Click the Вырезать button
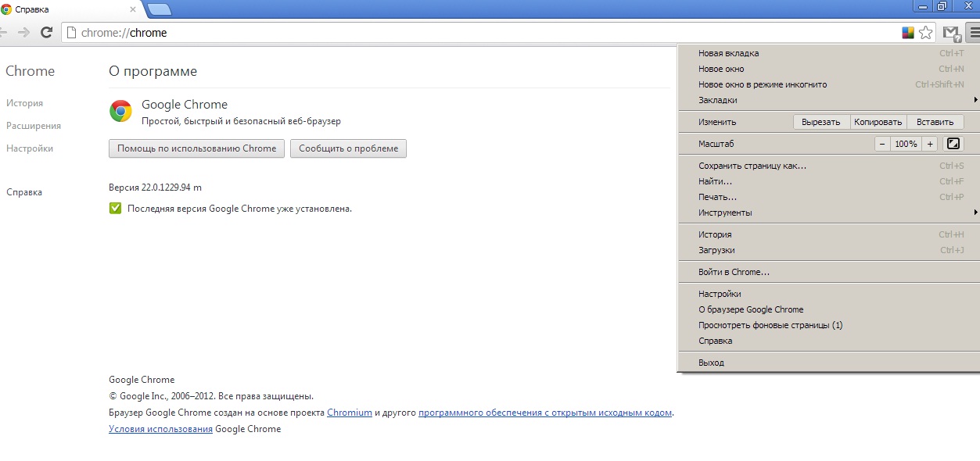 (x=821, y=122)
